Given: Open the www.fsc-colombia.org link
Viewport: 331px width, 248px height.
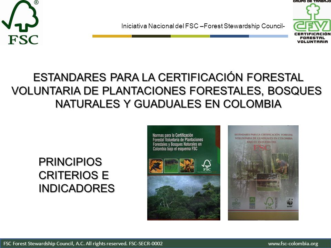Looking at the screenshot, I should coord(293,244).
